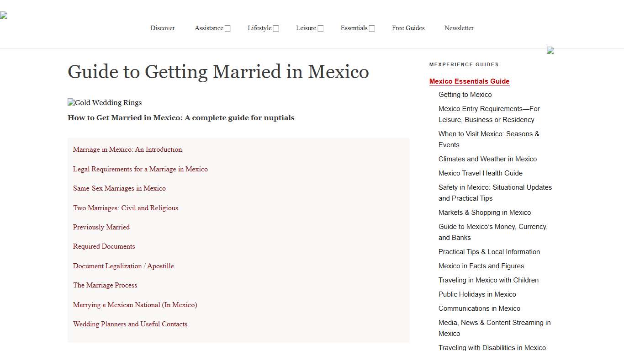Toggle the Assistance submenu checkbox
The width and height of the screenshot is (624, 351).
tap(227, 28)
